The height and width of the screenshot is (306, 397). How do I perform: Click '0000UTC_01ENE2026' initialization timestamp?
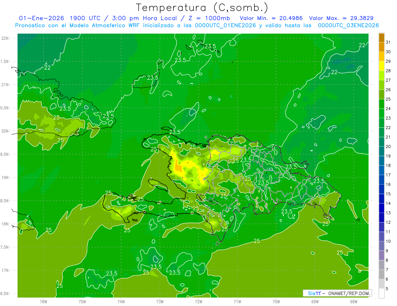[225, 25]
